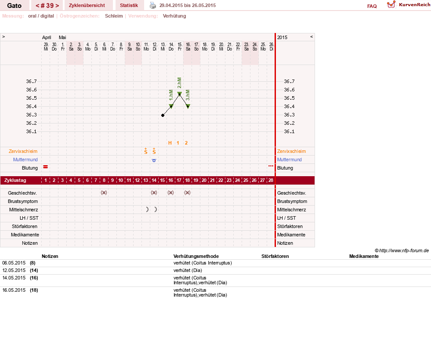Click the Verhütungsmethode column header
431x348 pixels.
pos(196,256)
